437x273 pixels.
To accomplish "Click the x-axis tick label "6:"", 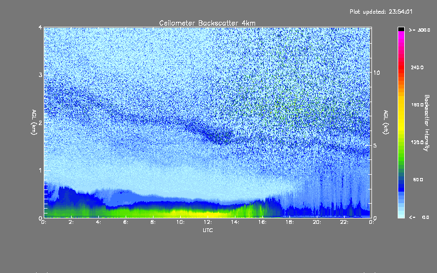I will pos(126,222).
